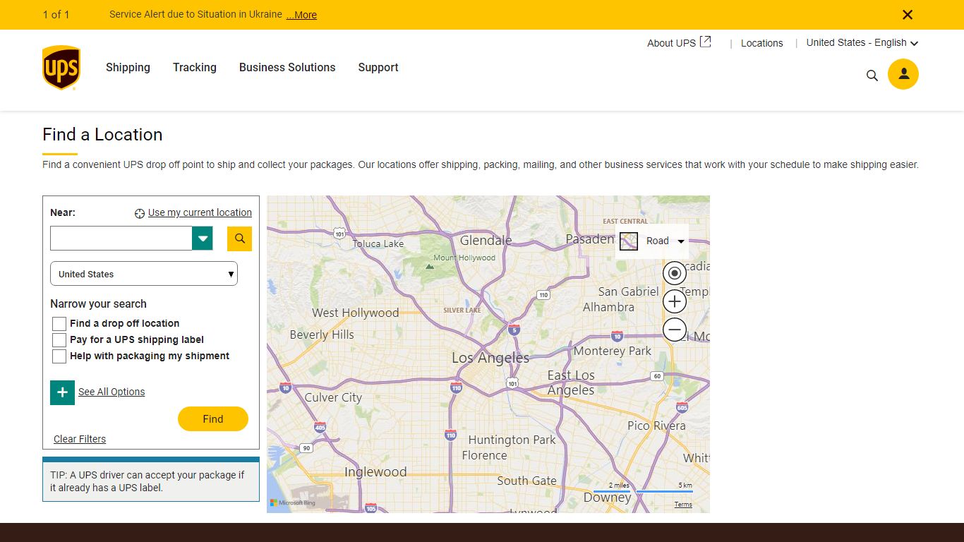Image resolution: width=964 pixels, height=542 pixels.
Task: Check Help with packaging my shipment
Action: tap(59, 356)
